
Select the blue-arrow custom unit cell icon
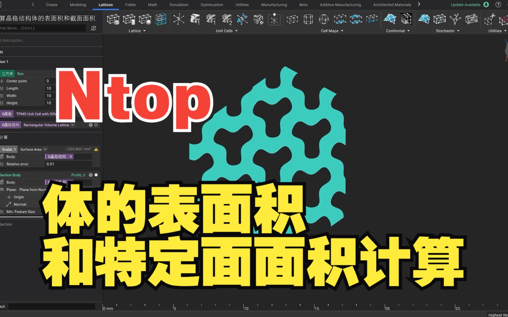coord(243,19)
